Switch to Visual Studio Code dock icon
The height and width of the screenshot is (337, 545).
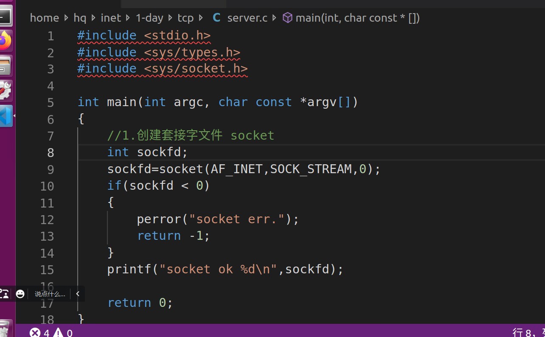tap(6, 116)
